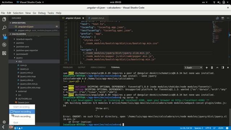Choose Finish recording from the popup menu
This screenshot has width=231, height=130.
[22, 116]
